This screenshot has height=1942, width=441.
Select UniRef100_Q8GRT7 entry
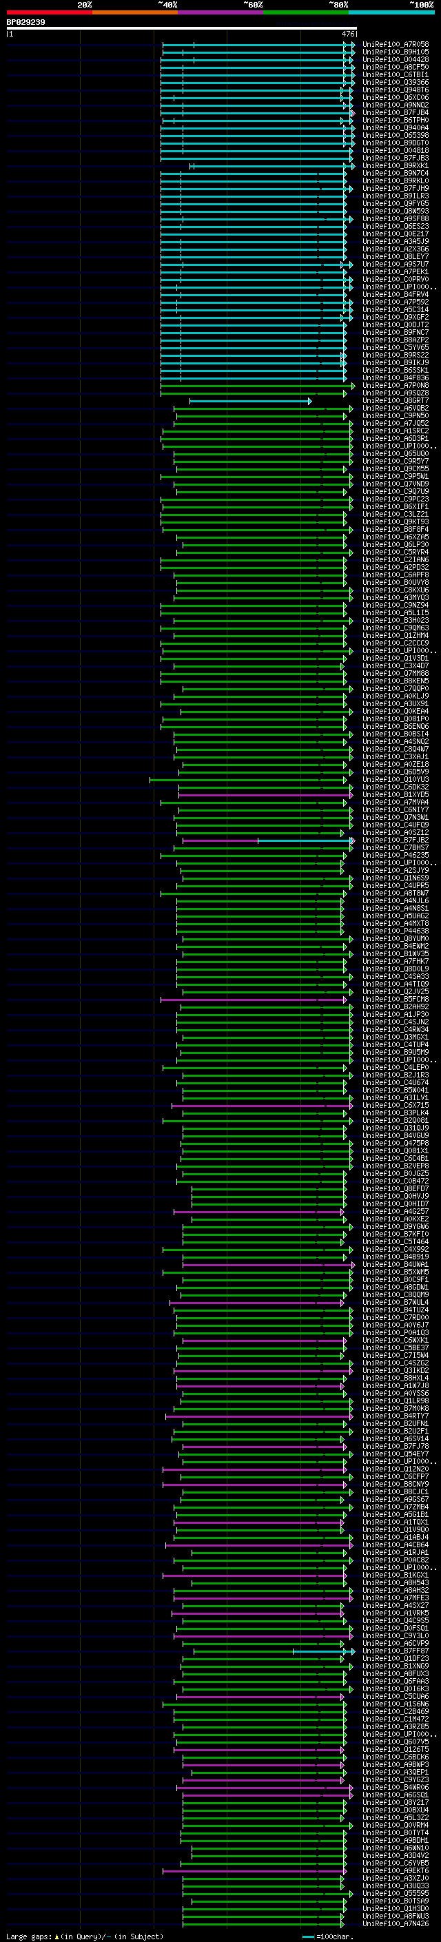tap(396, 400)
